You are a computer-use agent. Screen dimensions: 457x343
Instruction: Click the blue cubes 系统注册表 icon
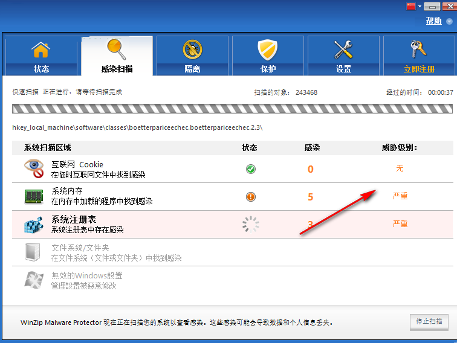point(34,225)
